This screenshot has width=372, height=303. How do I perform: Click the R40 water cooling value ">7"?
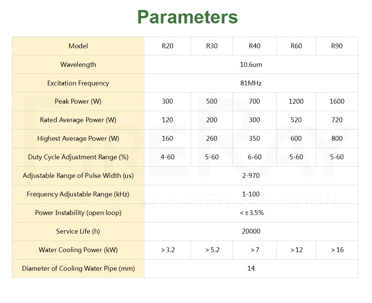pos(255,250)
